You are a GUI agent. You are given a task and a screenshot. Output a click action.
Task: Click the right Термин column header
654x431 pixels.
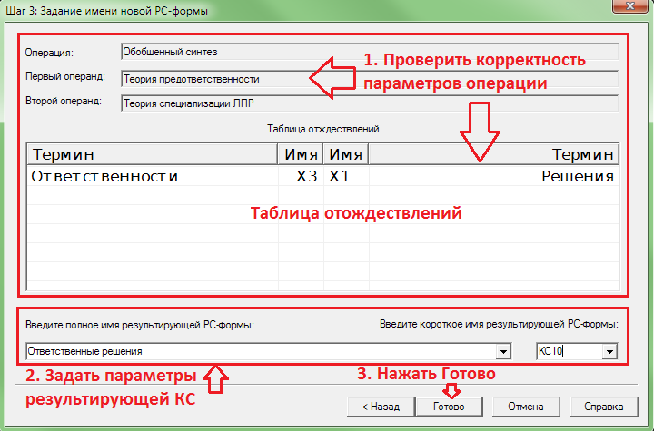pyautogui.click(x=494, y=154)
